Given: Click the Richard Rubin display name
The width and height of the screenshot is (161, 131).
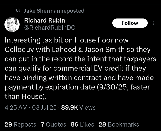Looking at the screenshot, I should point(44,20).
